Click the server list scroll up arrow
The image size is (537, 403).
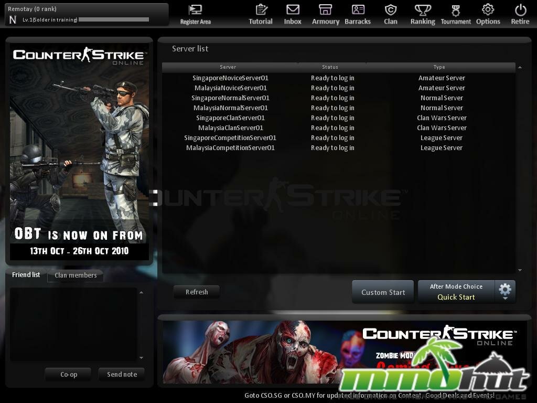(x=520, y=67)
